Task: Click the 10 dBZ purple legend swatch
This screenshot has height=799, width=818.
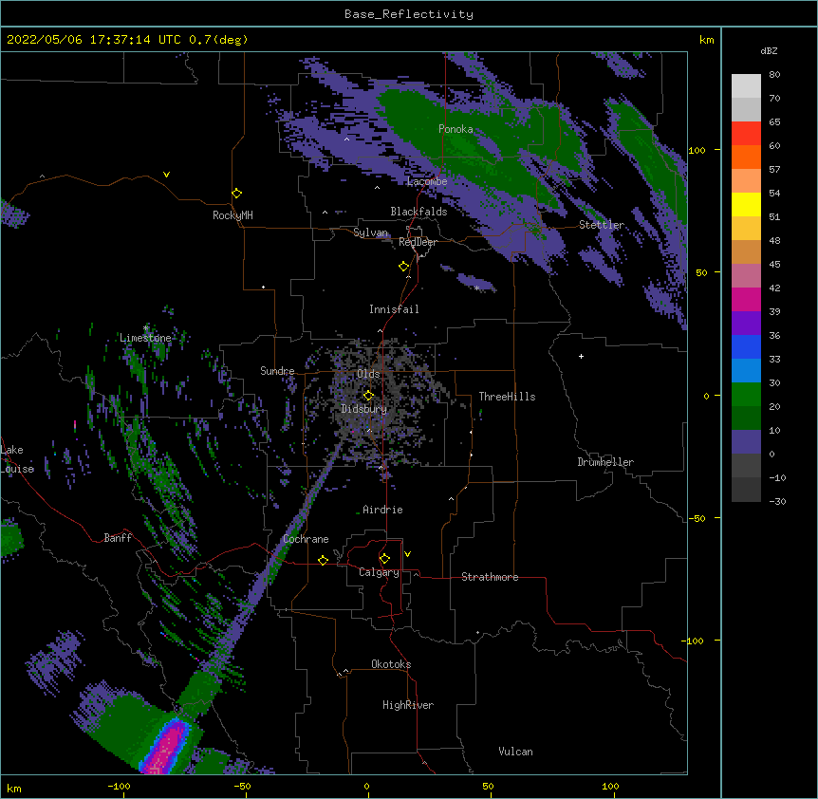Action: point(746,442)
